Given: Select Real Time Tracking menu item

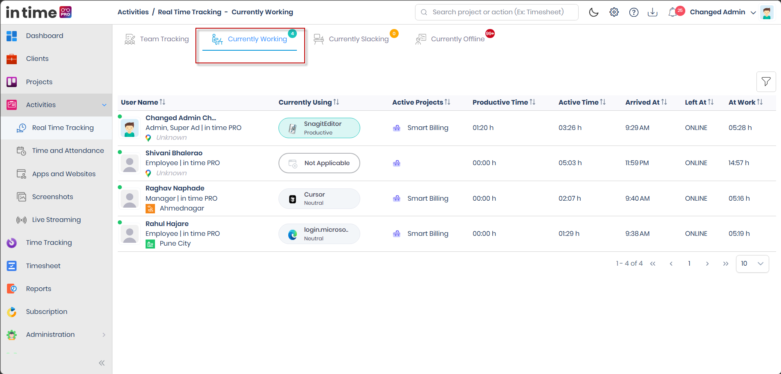Looking at the screenshot, I should [56, 128].
